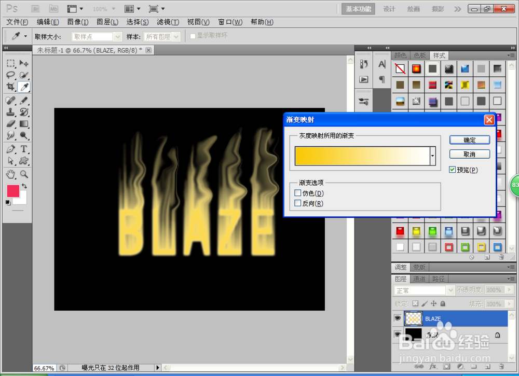Select the Brush tool
Screen dimensions: 519x376
click(24, 100)
